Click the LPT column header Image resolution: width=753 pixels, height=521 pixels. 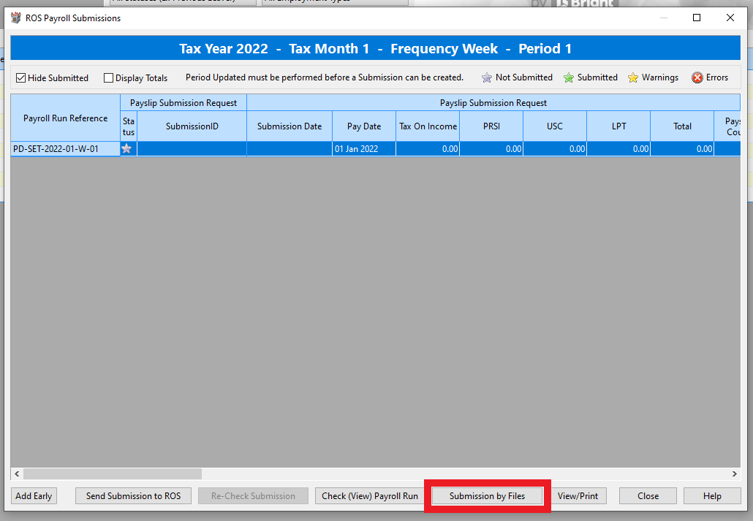618,126
